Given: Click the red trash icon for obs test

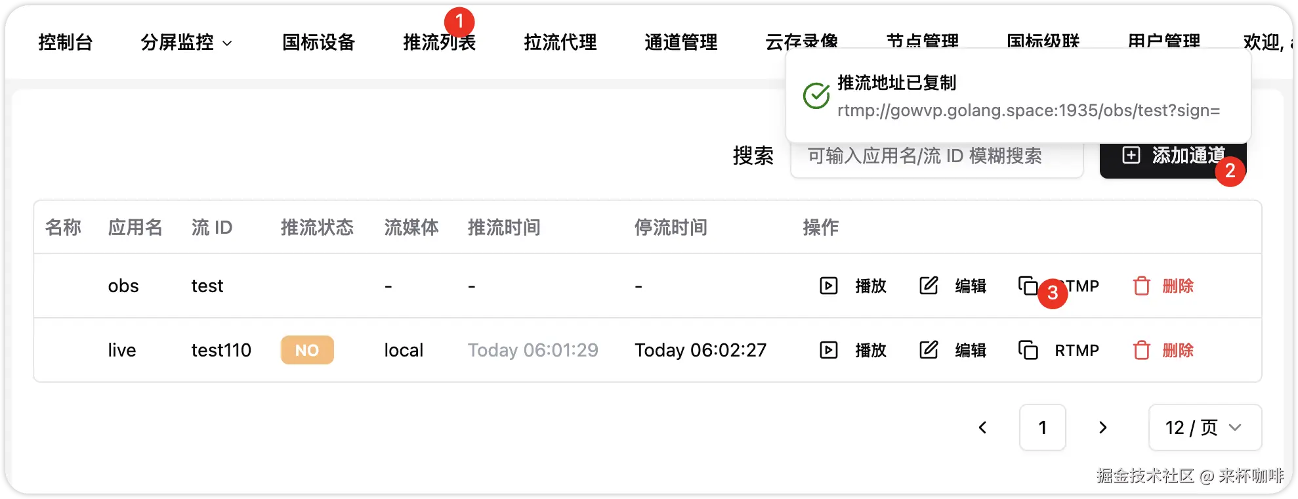Looking at the screenshot, I should click(x=1142, y=286).
